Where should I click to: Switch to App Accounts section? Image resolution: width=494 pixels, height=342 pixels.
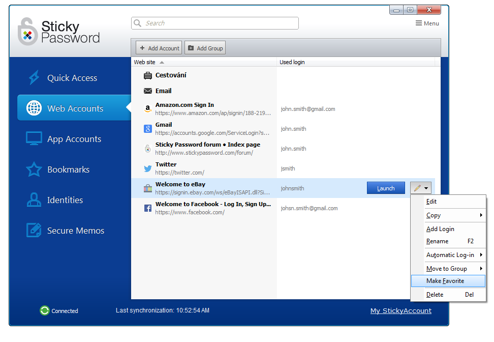point(74,139)
